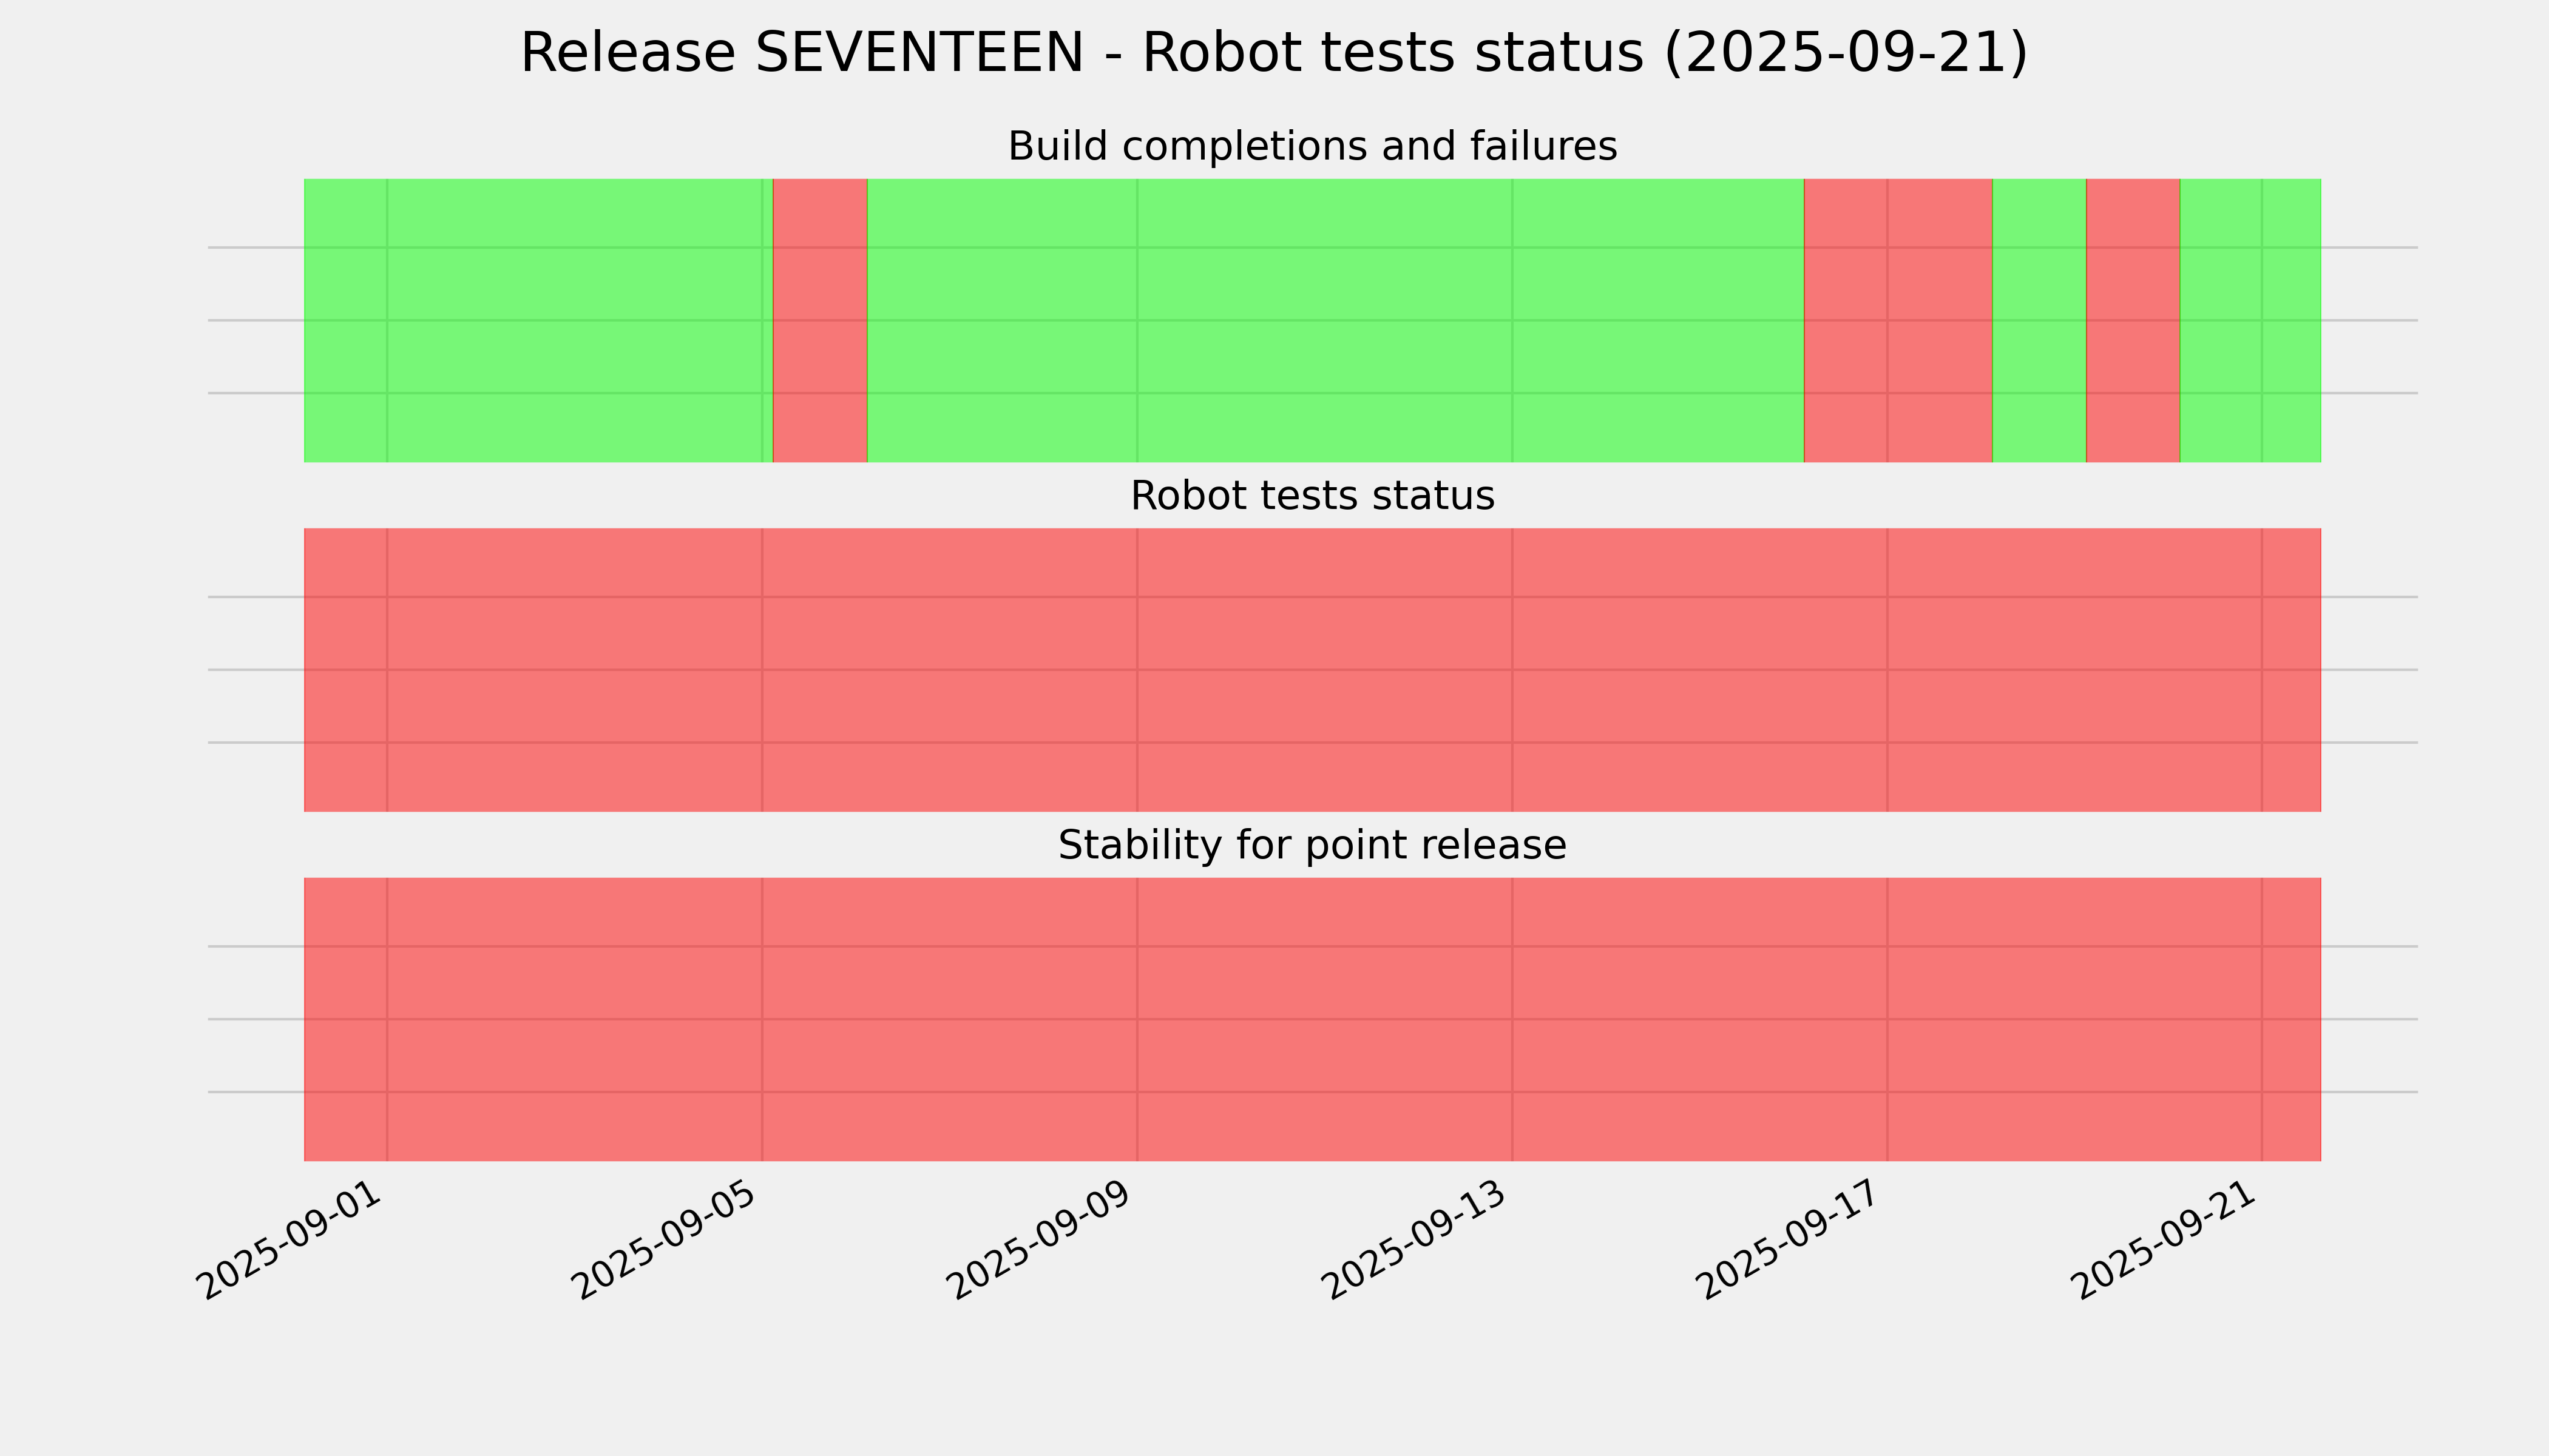Screen dimensions: 2549x1456
Task: Click the small green band between the late red bands
Action: [x=2039, y=320]
